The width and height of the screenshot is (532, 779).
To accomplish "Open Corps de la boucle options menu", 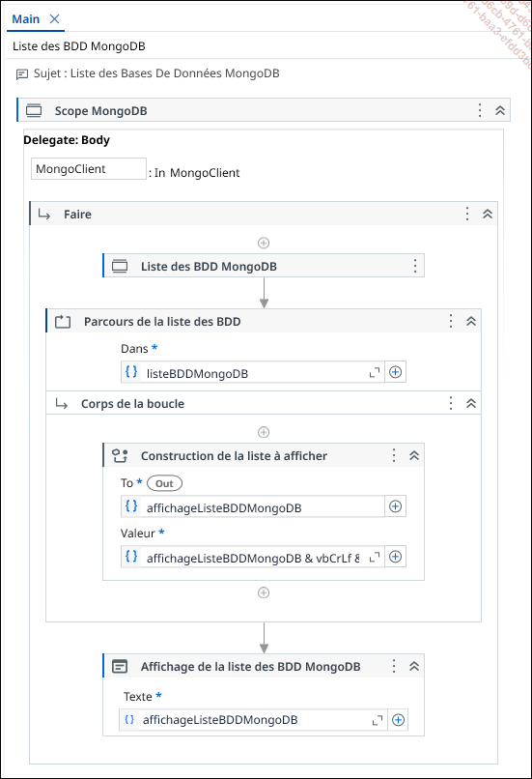I will click(x=451, y=403).
